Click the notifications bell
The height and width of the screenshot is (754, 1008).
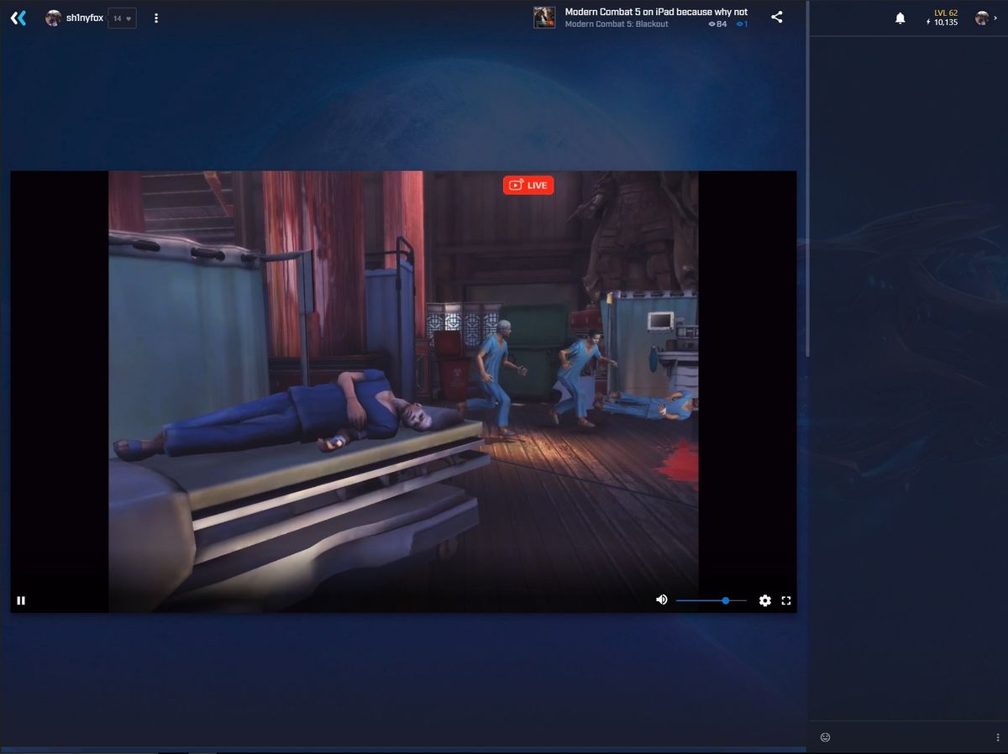[898, 17]
